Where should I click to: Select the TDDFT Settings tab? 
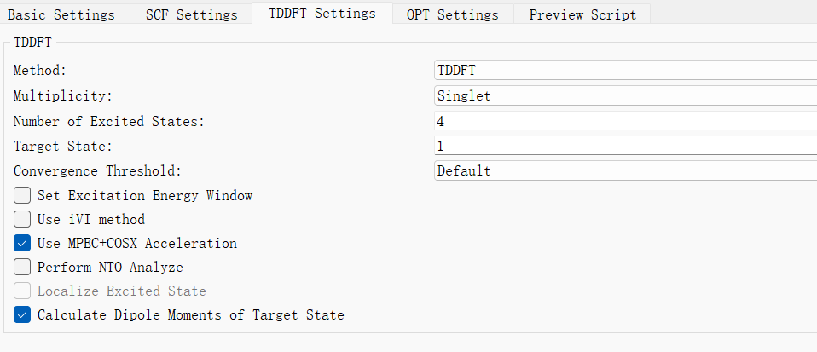coord(322,13)
